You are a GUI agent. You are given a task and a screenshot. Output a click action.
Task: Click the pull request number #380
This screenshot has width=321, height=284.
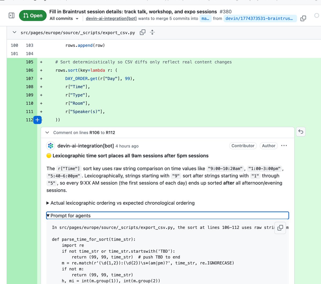226,12
